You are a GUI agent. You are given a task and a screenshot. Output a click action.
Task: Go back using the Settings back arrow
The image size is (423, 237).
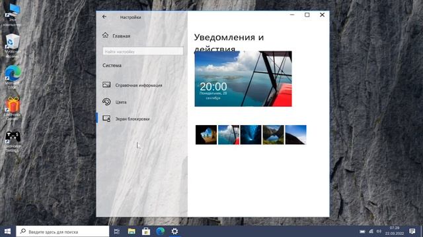[x=104, y=17]
